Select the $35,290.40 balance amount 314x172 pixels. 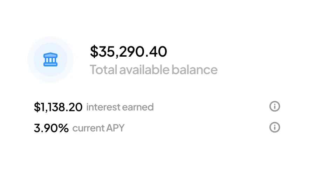128,52
